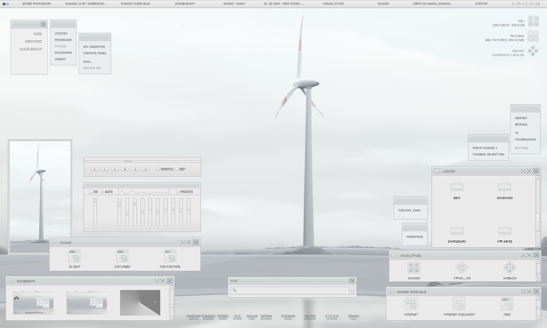
Task: Open the INTERNET icon in Shaded Icons Blue
Action: pos(411,304)
